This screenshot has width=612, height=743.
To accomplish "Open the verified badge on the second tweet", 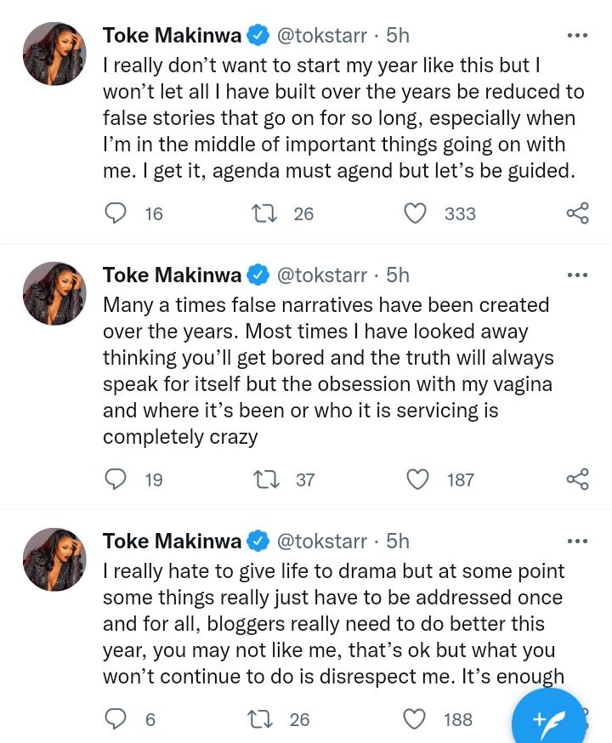I will coord(258,275).
